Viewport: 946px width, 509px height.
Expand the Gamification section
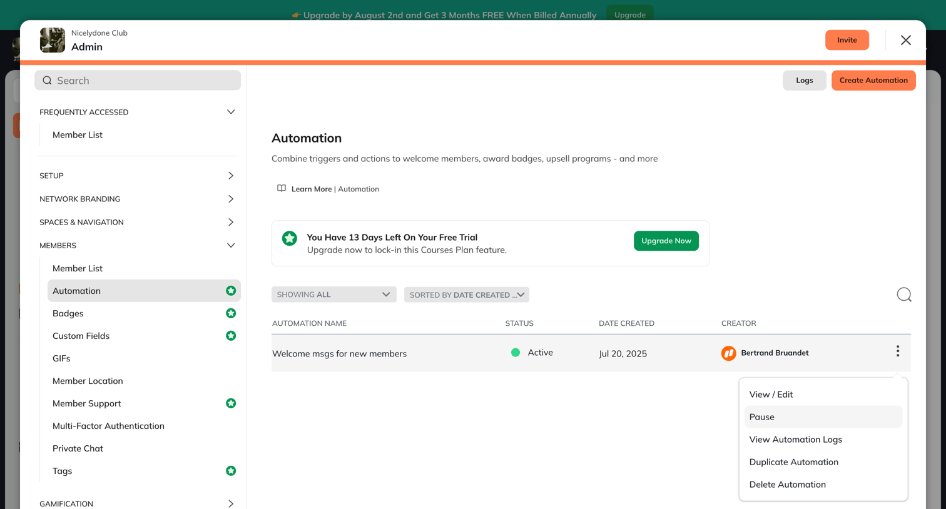pyautogui.click(x=231, y=503)
